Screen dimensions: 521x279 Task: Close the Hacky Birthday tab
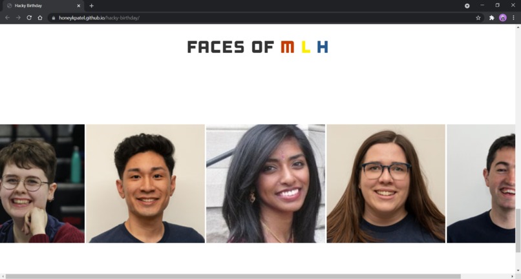[x=79, y=6]
